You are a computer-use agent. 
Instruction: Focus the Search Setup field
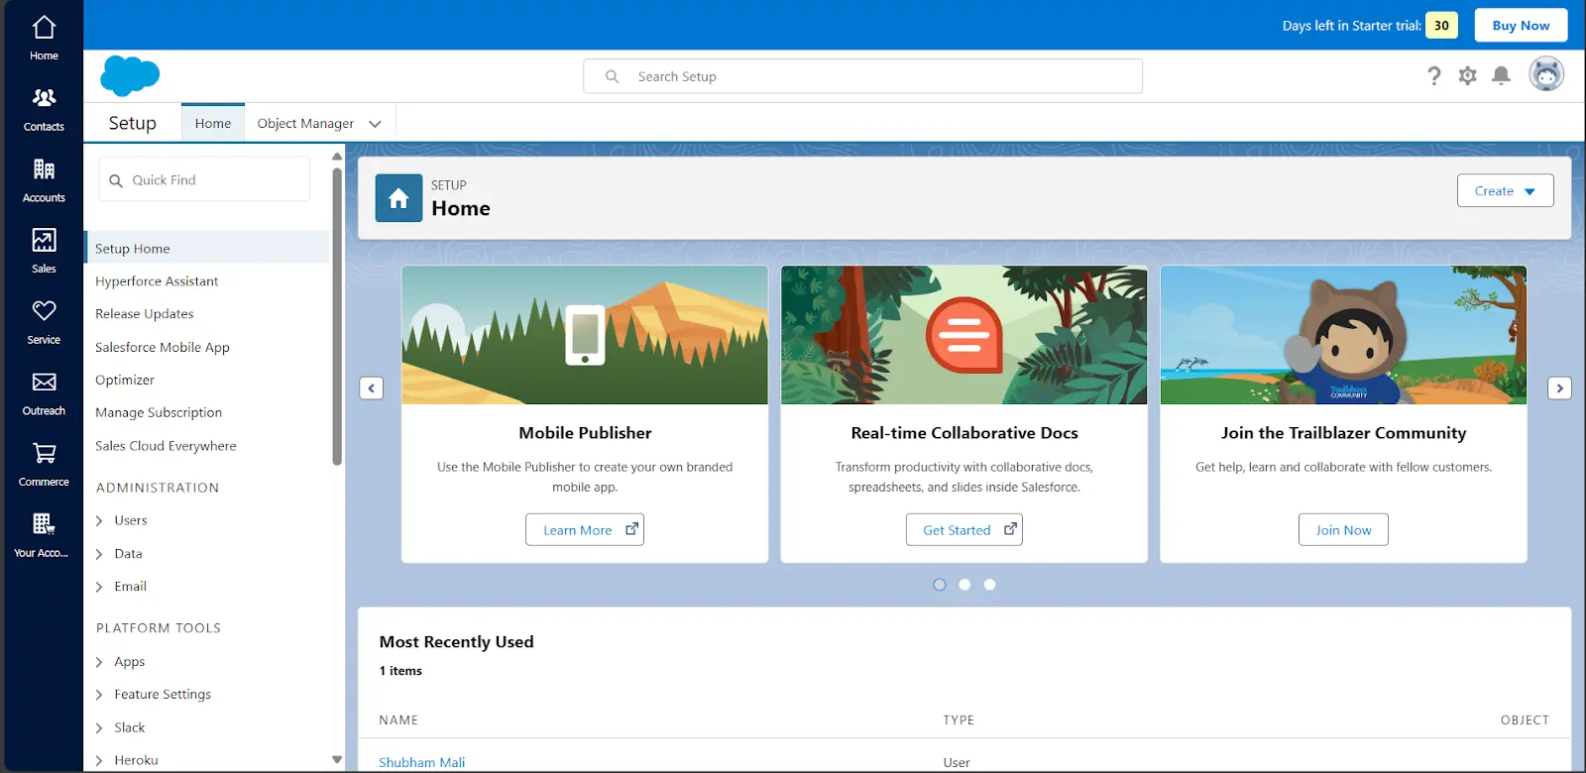pos(862,76)
